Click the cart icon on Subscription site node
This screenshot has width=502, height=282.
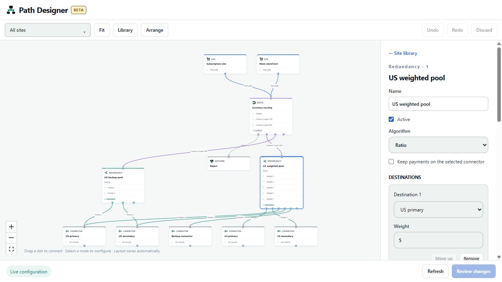pos(208,59)
